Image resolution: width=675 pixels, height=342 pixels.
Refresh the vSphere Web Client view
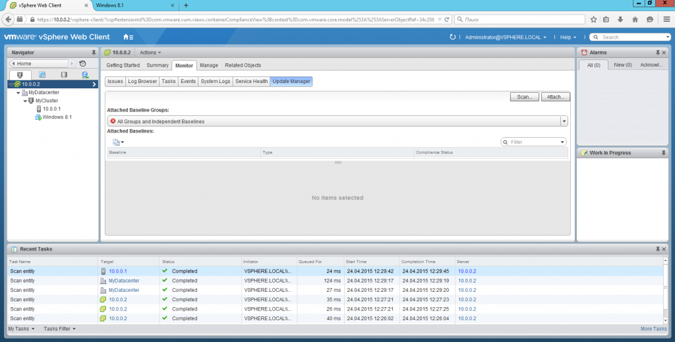(x=452, y=37)
